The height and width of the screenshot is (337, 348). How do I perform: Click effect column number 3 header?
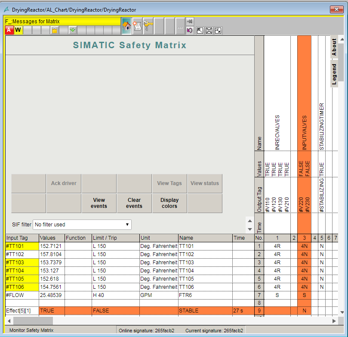(304, 238)
